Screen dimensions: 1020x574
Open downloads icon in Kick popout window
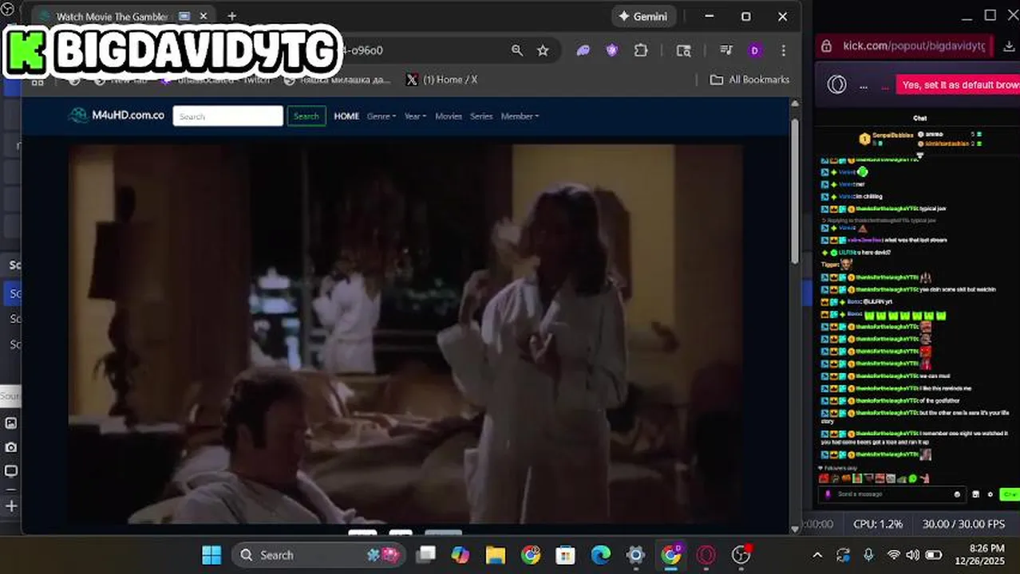point(1009,46)
